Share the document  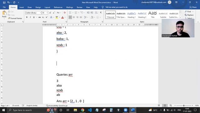193,7
